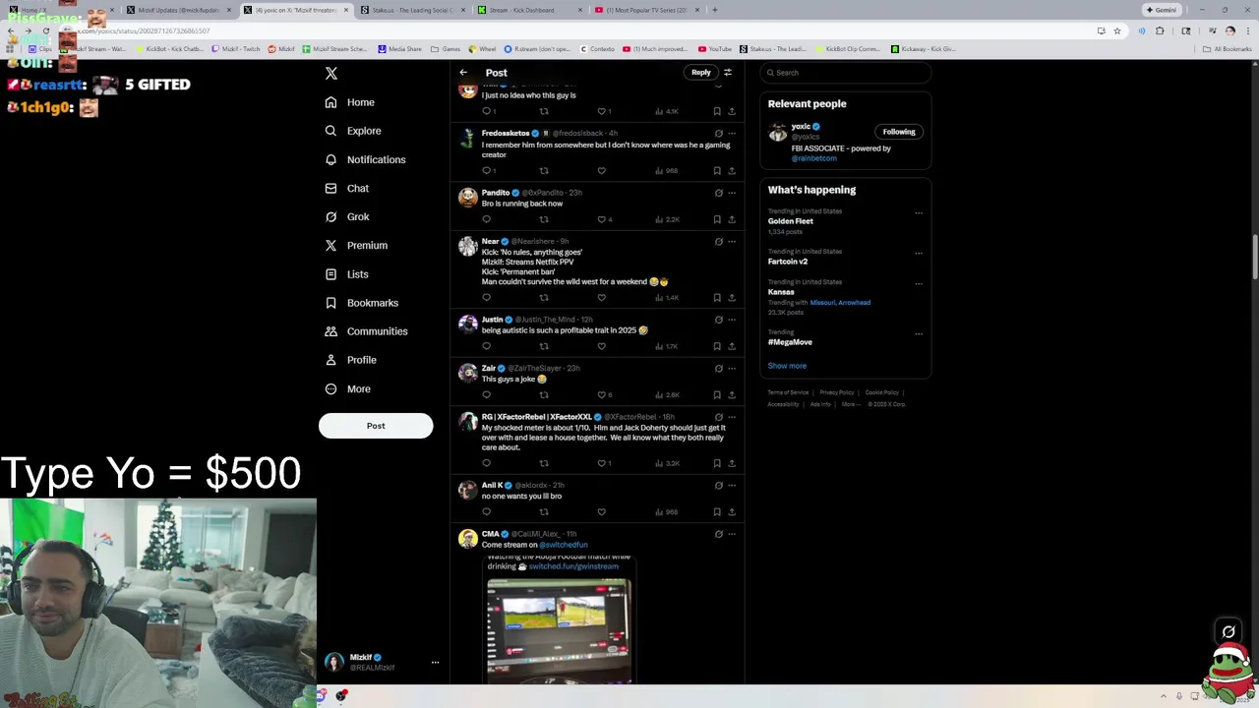Click the large Post button in the sidebar
The image size is (1259, 708).
point(376,426)
